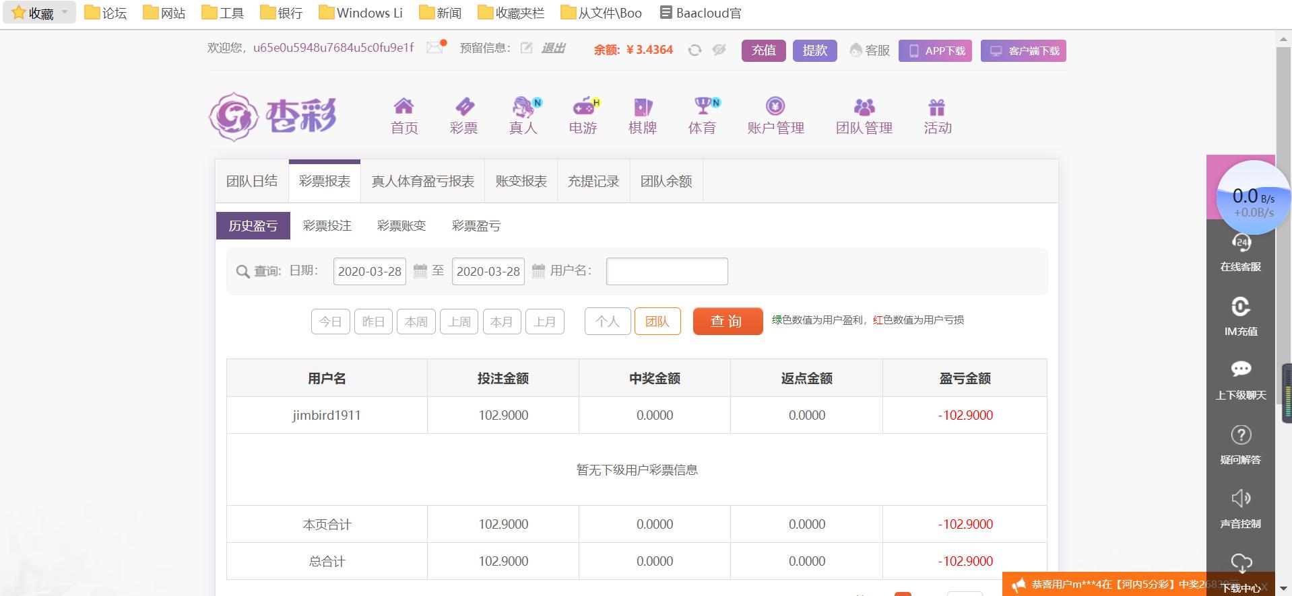This screenshot has height=596, width=1292.
Task: Open 上下级聊天 chat sidebar item
Action: [1241, 381]
